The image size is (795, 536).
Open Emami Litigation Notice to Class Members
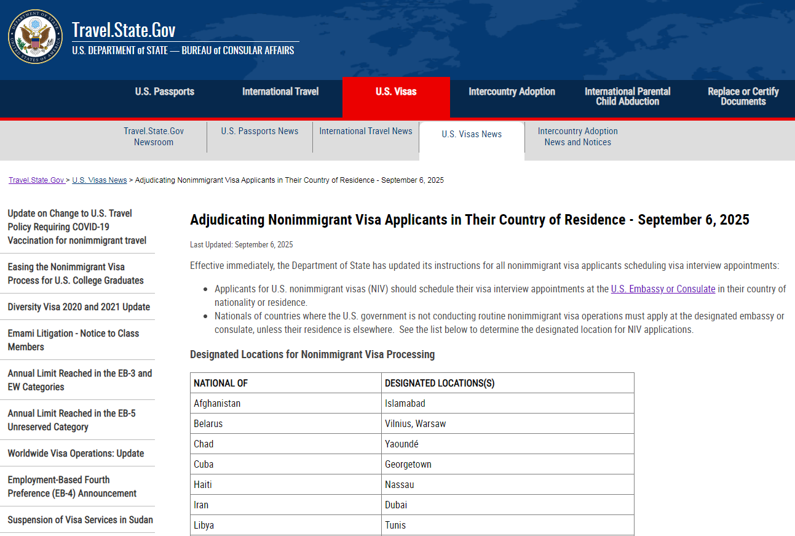[73, 340]
